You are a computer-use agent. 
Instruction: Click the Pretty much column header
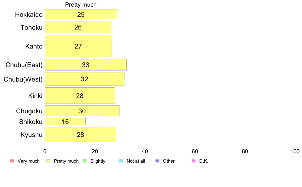[x=81, y=5]
